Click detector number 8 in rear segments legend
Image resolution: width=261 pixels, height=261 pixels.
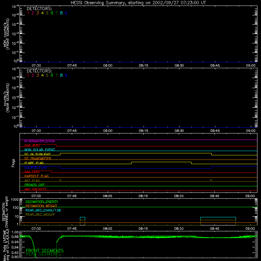[x=61, y=75]
